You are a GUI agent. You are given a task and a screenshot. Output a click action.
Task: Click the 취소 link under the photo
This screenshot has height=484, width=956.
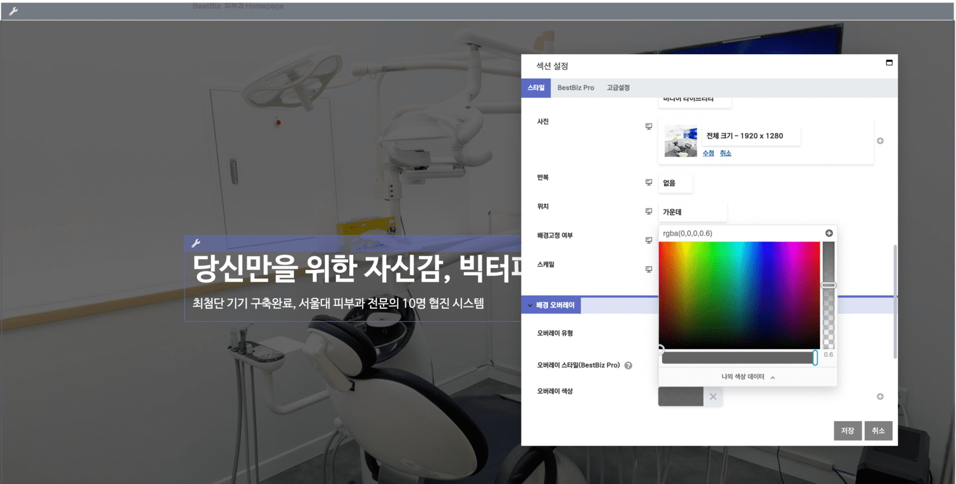point(725,153)
